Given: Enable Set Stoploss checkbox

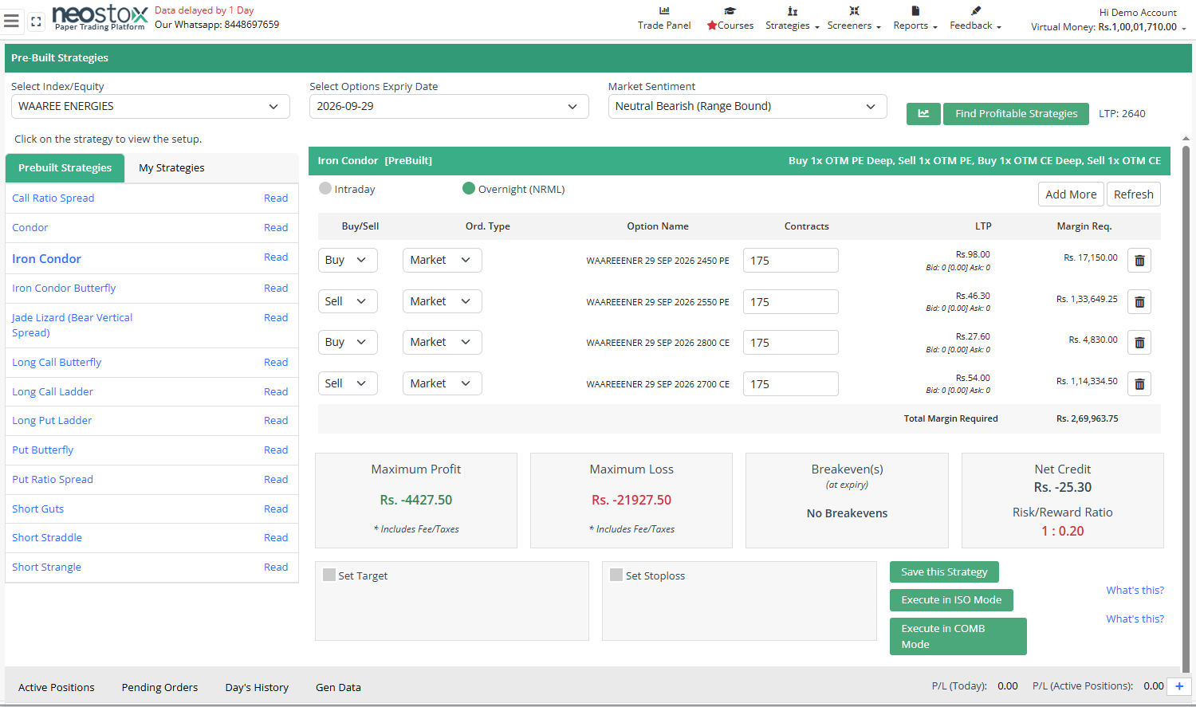Looking at the screenshot, I should (616, 575).
